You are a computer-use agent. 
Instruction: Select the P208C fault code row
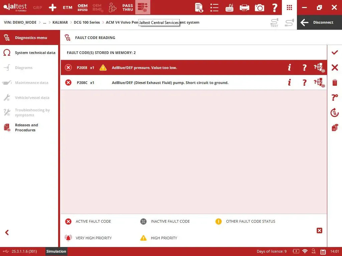[170, 83]
